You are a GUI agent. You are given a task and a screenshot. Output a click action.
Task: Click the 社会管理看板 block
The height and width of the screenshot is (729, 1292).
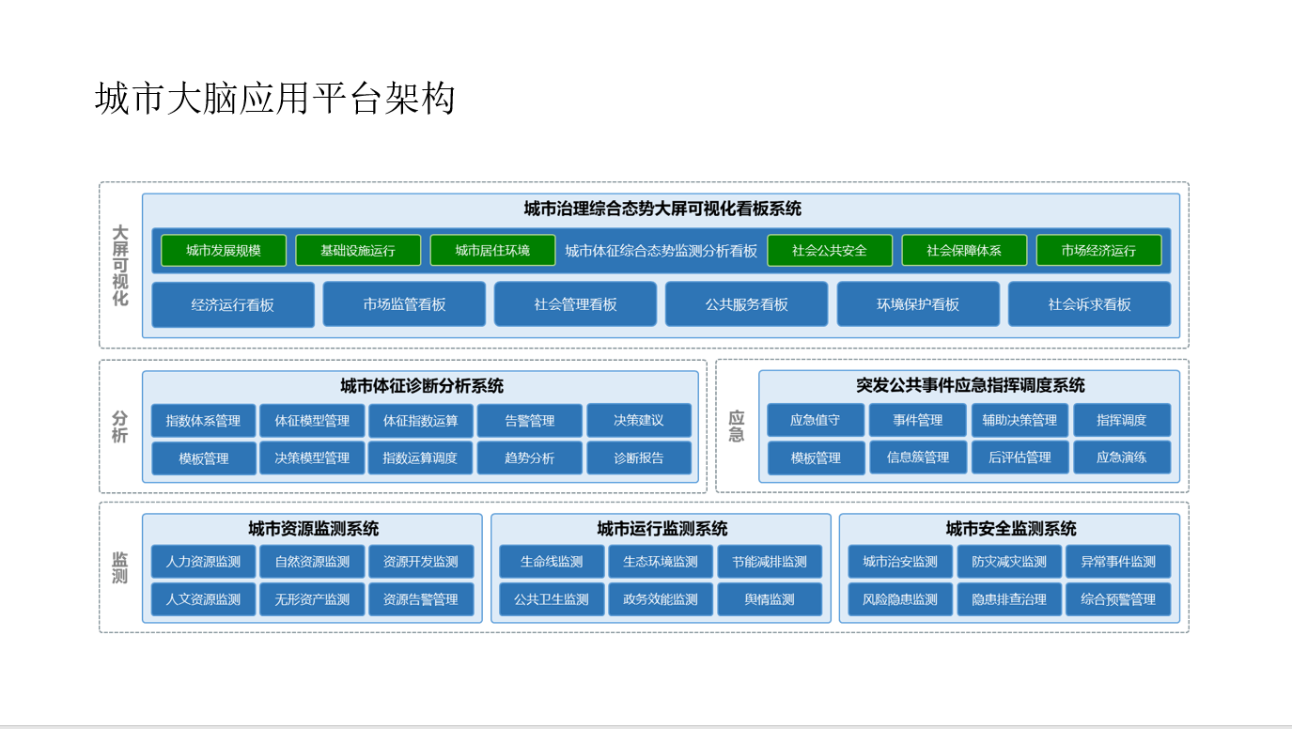pyautogui.click(x=576, y=304)
